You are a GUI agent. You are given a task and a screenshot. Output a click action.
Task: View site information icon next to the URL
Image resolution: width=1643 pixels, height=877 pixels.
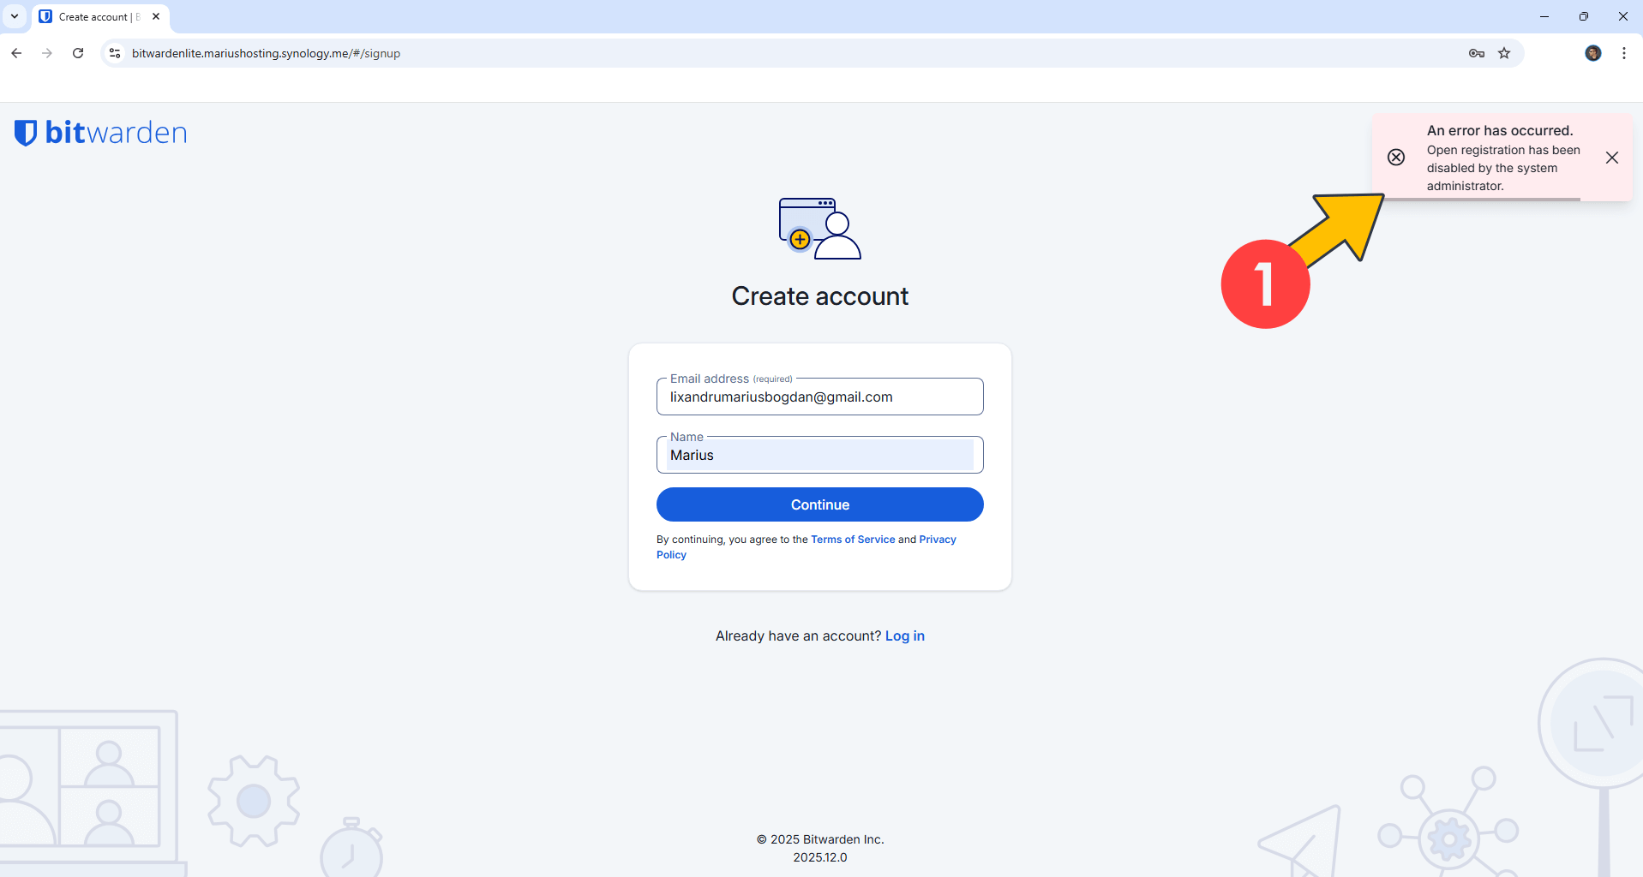114,53
